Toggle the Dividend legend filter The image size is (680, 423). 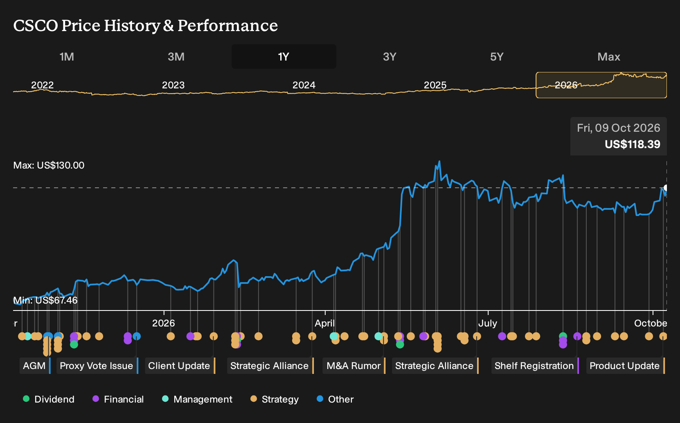click(x=49, y=399)
